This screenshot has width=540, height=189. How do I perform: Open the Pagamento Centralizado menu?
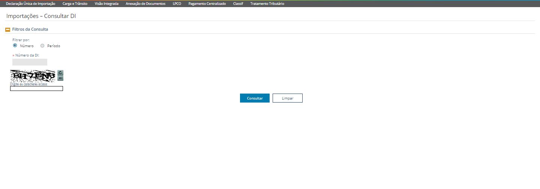pyautogui.click(x=207, y=4)
